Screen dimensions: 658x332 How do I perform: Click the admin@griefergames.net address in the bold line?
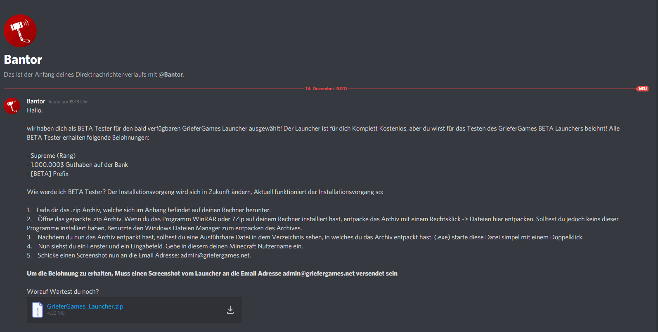click(x=318, y=274)
